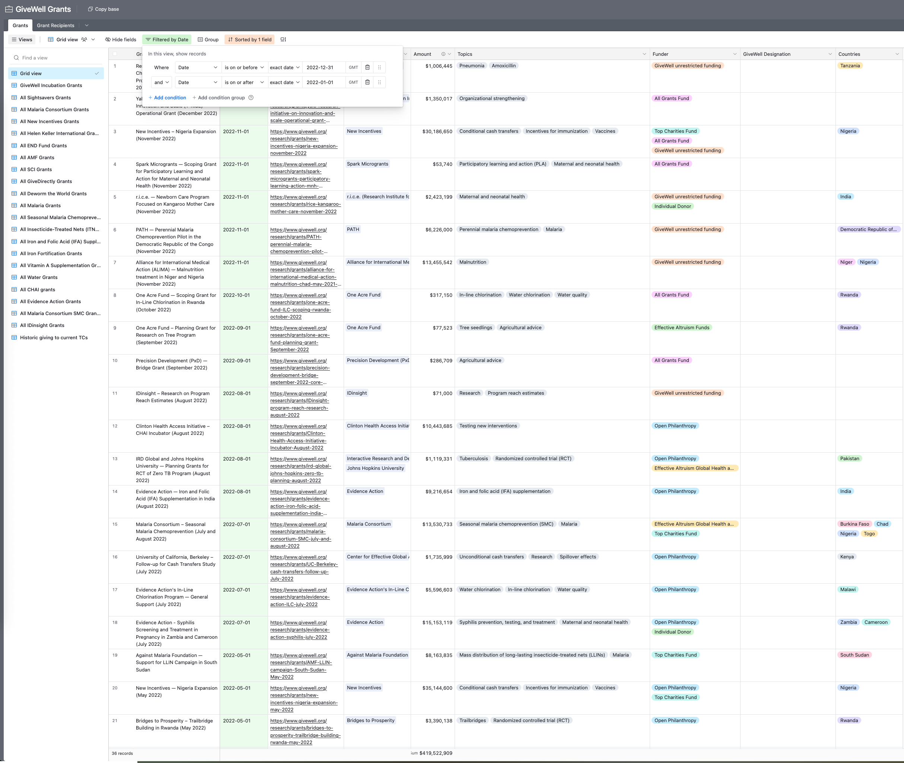Click the Copy base icon
The height and width of the screenshot is (763, 904).
tap(90, 9)
